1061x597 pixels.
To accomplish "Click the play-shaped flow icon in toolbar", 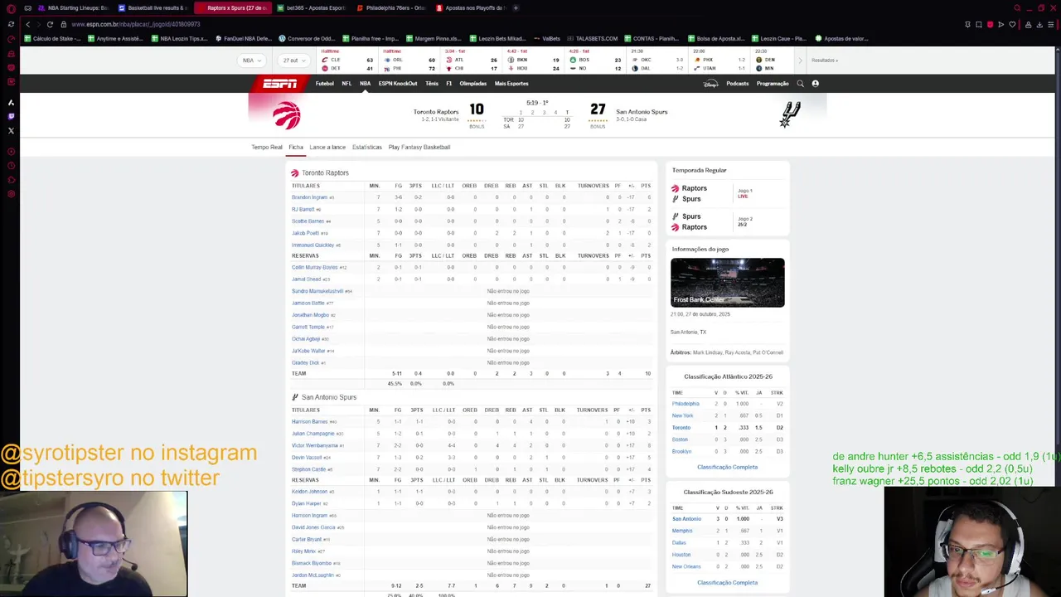I will 1001,24.
